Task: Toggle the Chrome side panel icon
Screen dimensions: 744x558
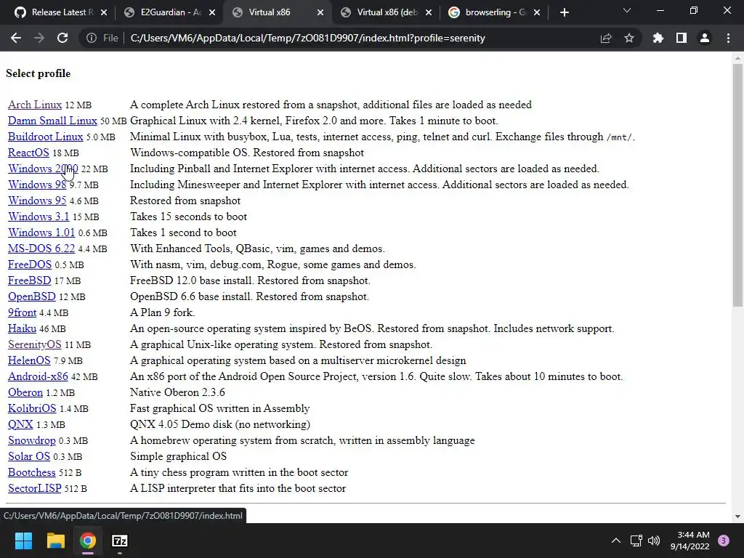Action: (682, 38)
